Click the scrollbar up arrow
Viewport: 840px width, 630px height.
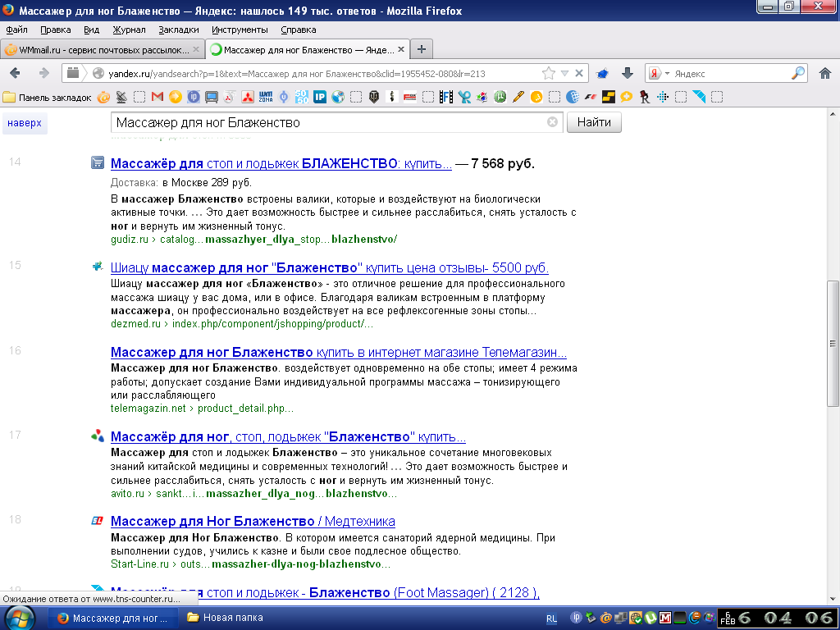coord(833,114)
